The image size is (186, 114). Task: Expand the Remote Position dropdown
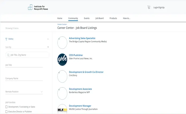click(x=24, y=92)
